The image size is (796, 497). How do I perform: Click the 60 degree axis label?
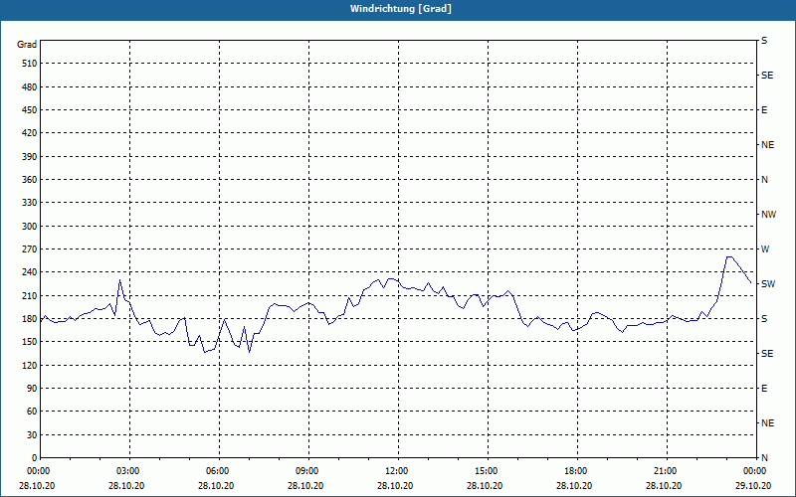(32, 411)
